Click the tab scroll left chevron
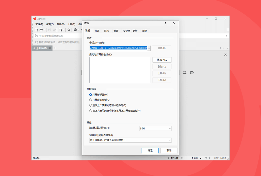This screenshot has height=176, width=261. pos(220,48)
